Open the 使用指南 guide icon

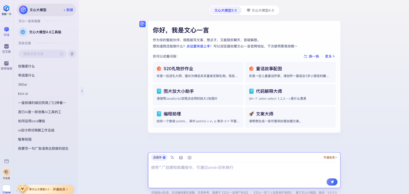tap(6, 65)
